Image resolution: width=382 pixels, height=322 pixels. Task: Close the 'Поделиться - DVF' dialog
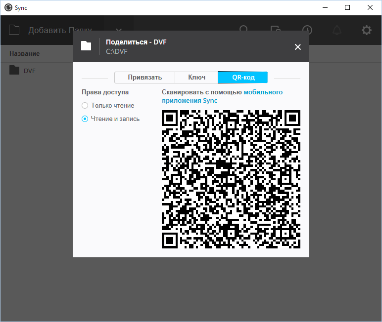(x=297, y=47)
